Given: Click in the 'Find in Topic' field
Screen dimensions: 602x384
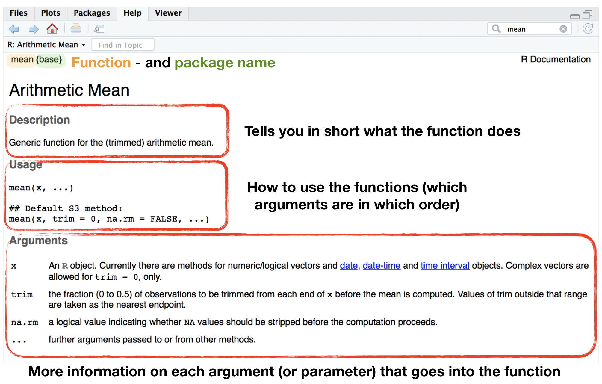Looking at the screenshot, I should 123,45.
